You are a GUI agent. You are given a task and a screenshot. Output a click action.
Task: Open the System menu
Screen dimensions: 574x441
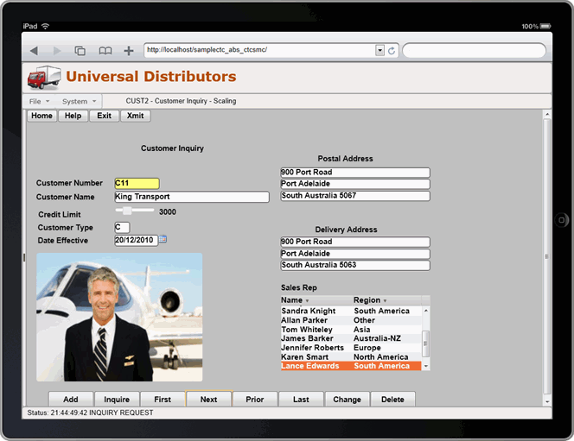pyautogui.click(x=79, y=101)
